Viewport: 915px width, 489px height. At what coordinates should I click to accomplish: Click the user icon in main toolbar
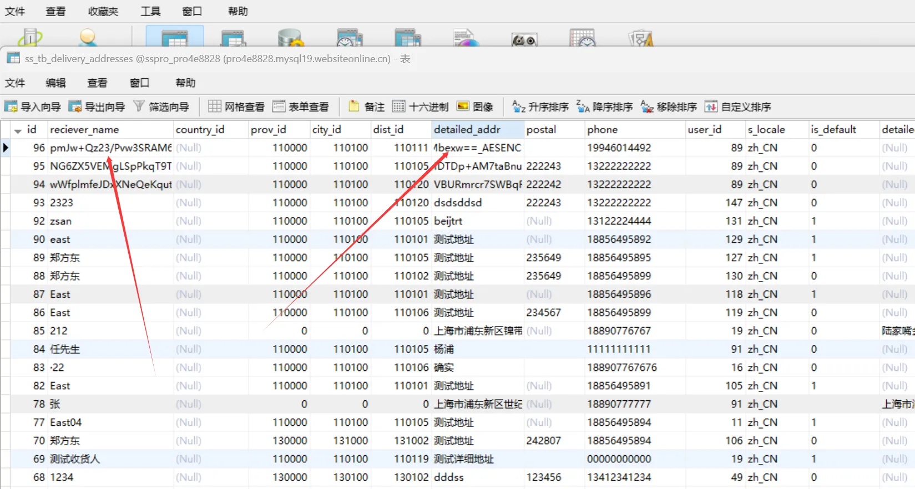(x=88, y=38)
